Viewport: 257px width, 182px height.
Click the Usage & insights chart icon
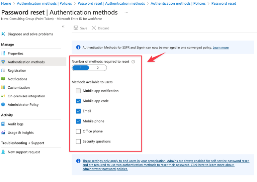(x=3, y=132)
